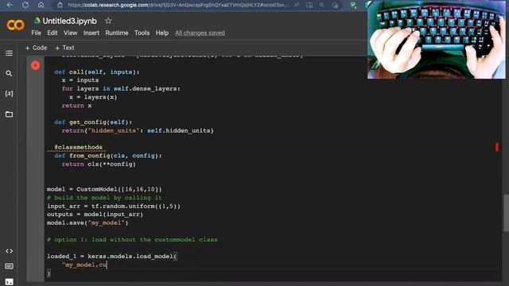Click the loaded_1 = keras.models.load_model( line
Viewport: 509px width, 286px height.
pos(112,256)
